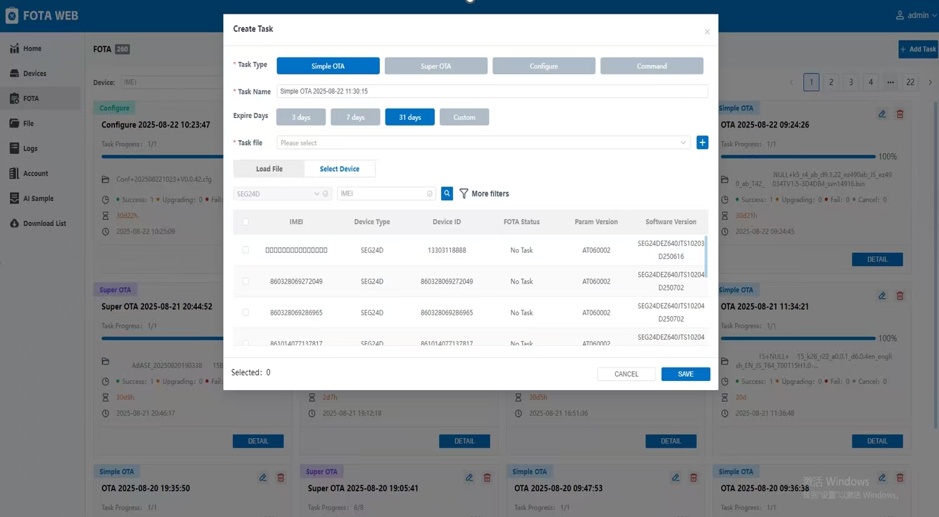Click the Devices icon in the sidebar

14,73
